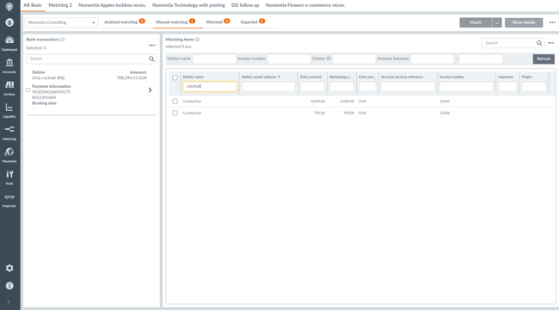
Task: Open the Match button dropdown arrow
Action: coord(496,22)
